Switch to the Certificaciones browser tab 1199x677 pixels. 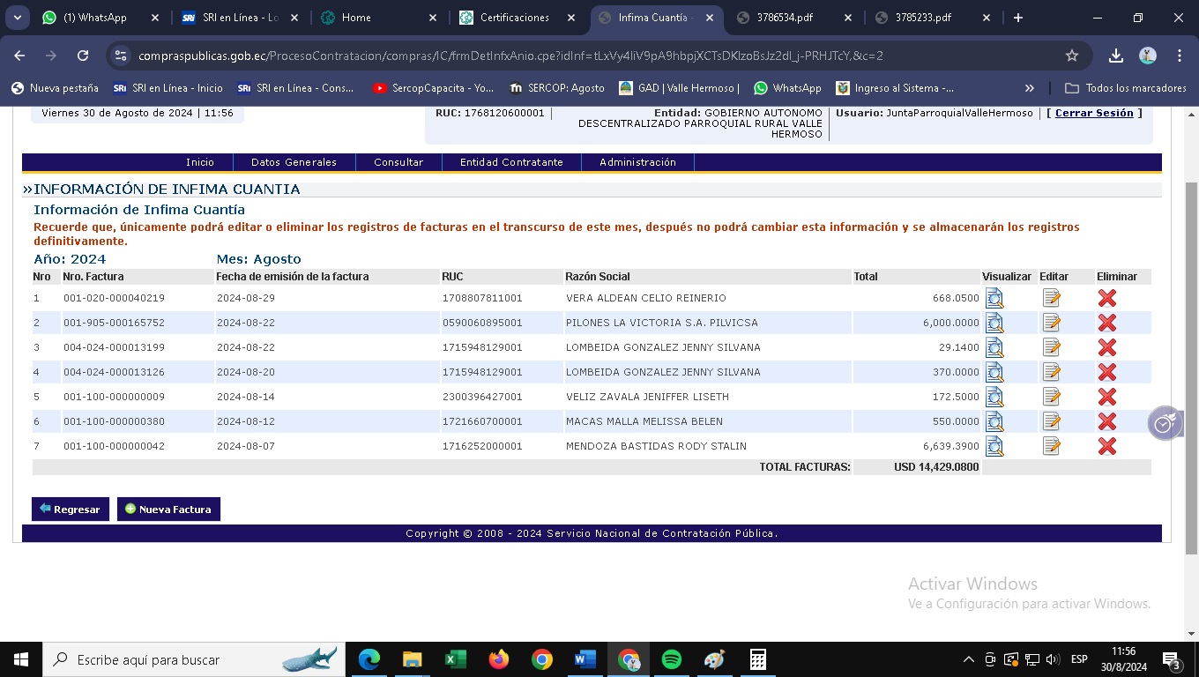[515, 18]
